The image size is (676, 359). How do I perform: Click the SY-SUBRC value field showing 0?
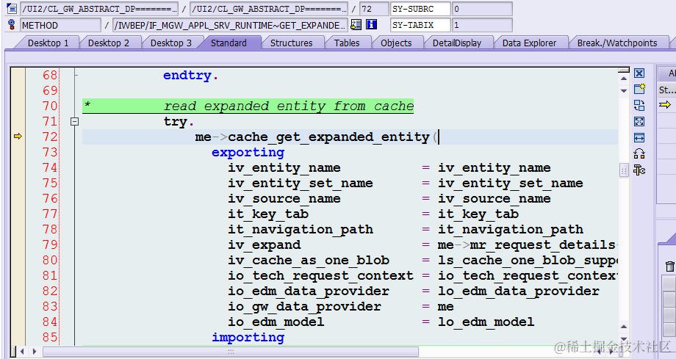point(482,9)
